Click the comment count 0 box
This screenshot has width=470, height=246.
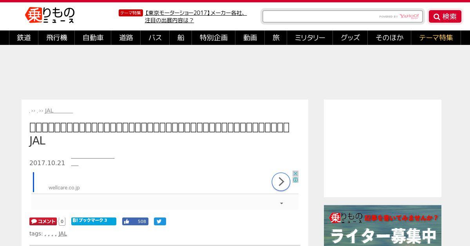[62, 221]
